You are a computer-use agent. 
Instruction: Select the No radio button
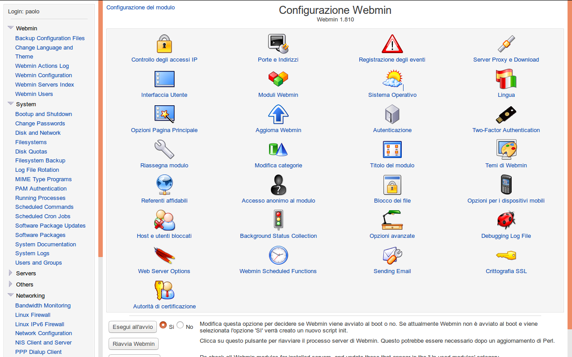click(180, 325)
